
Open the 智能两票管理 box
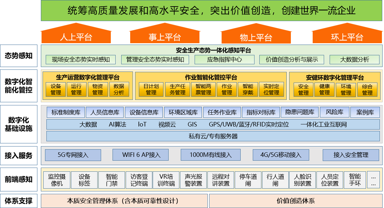[x=203, y=89]
